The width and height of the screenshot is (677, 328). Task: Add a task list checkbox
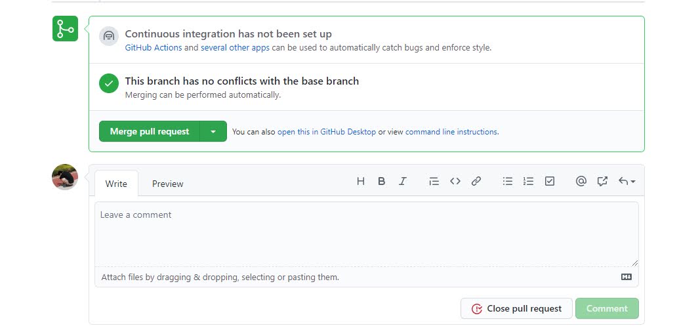[550, 182]
